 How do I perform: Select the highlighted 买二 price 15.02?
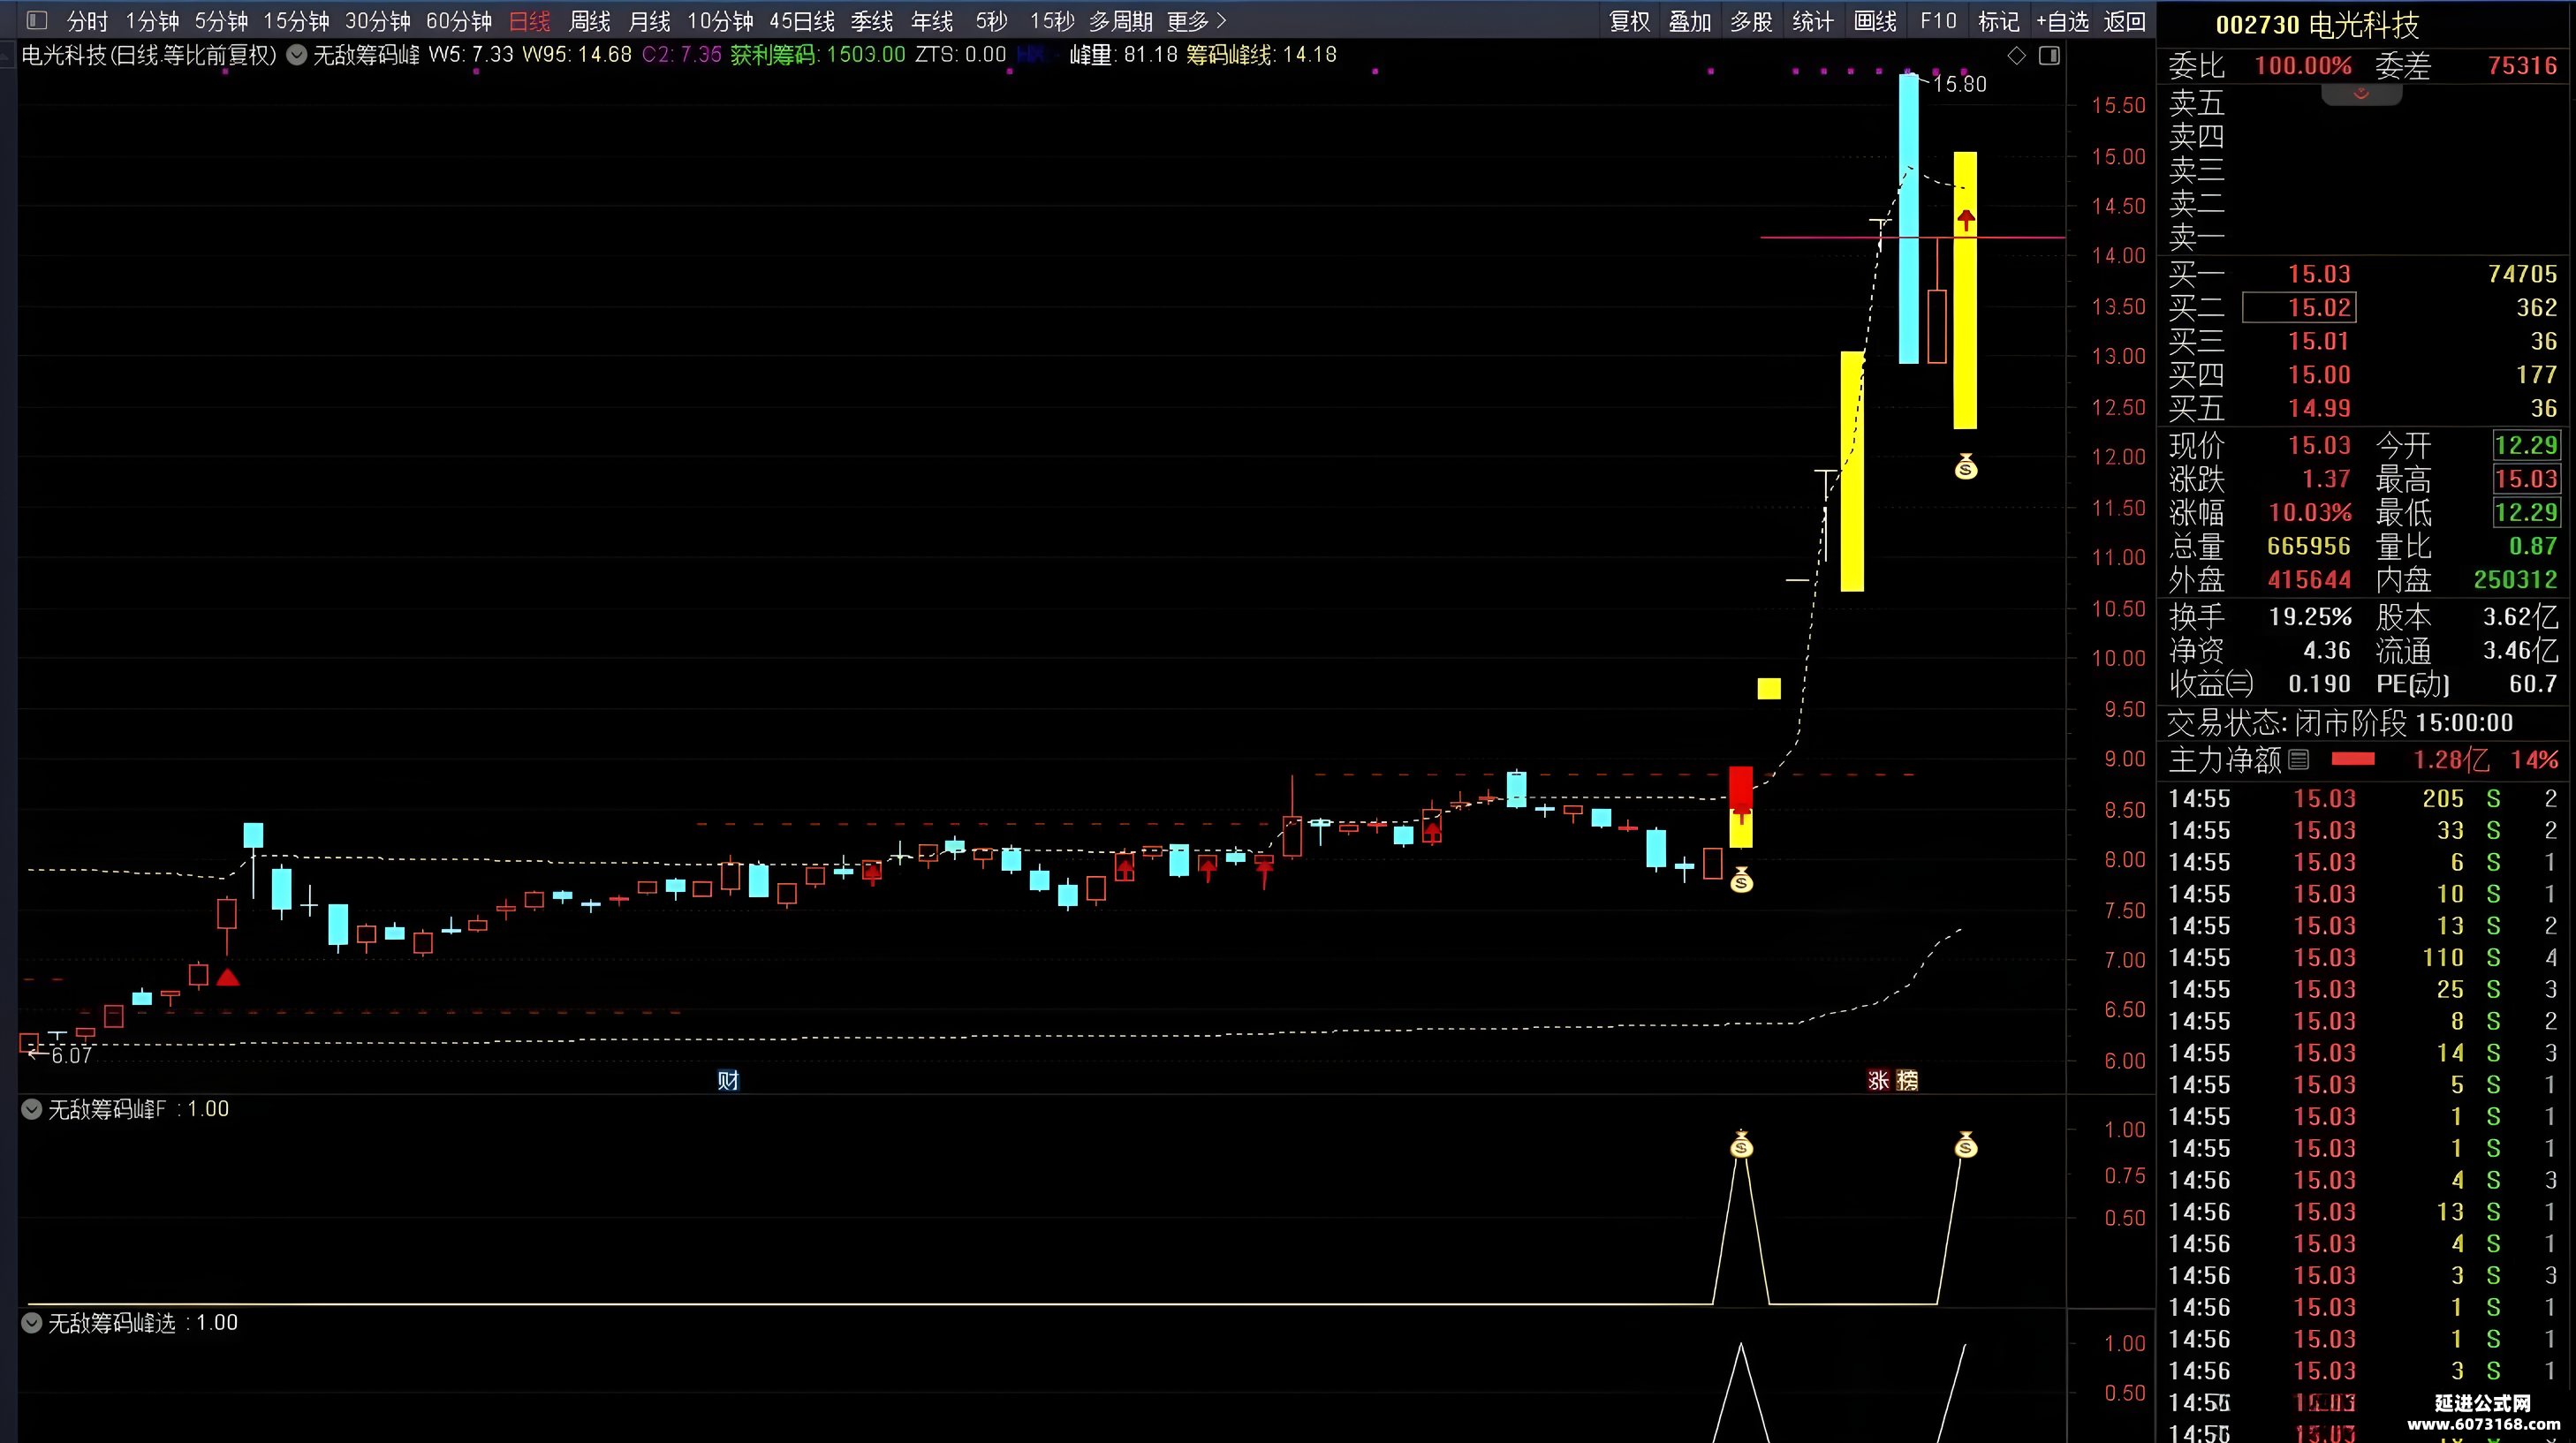point(2299,307)
